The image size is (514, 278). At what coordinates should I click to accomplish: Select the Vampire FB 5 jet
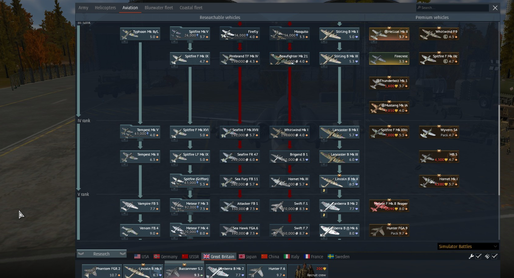(x=140, y=207)
